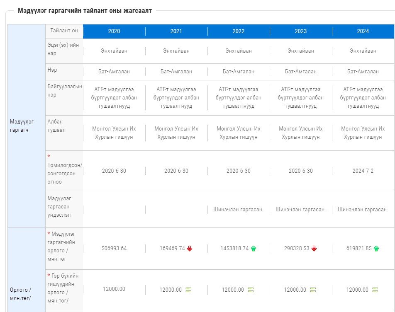The image size is (395, 312).
Task: Select the 2024 year column header
Action: pos(363,31)
